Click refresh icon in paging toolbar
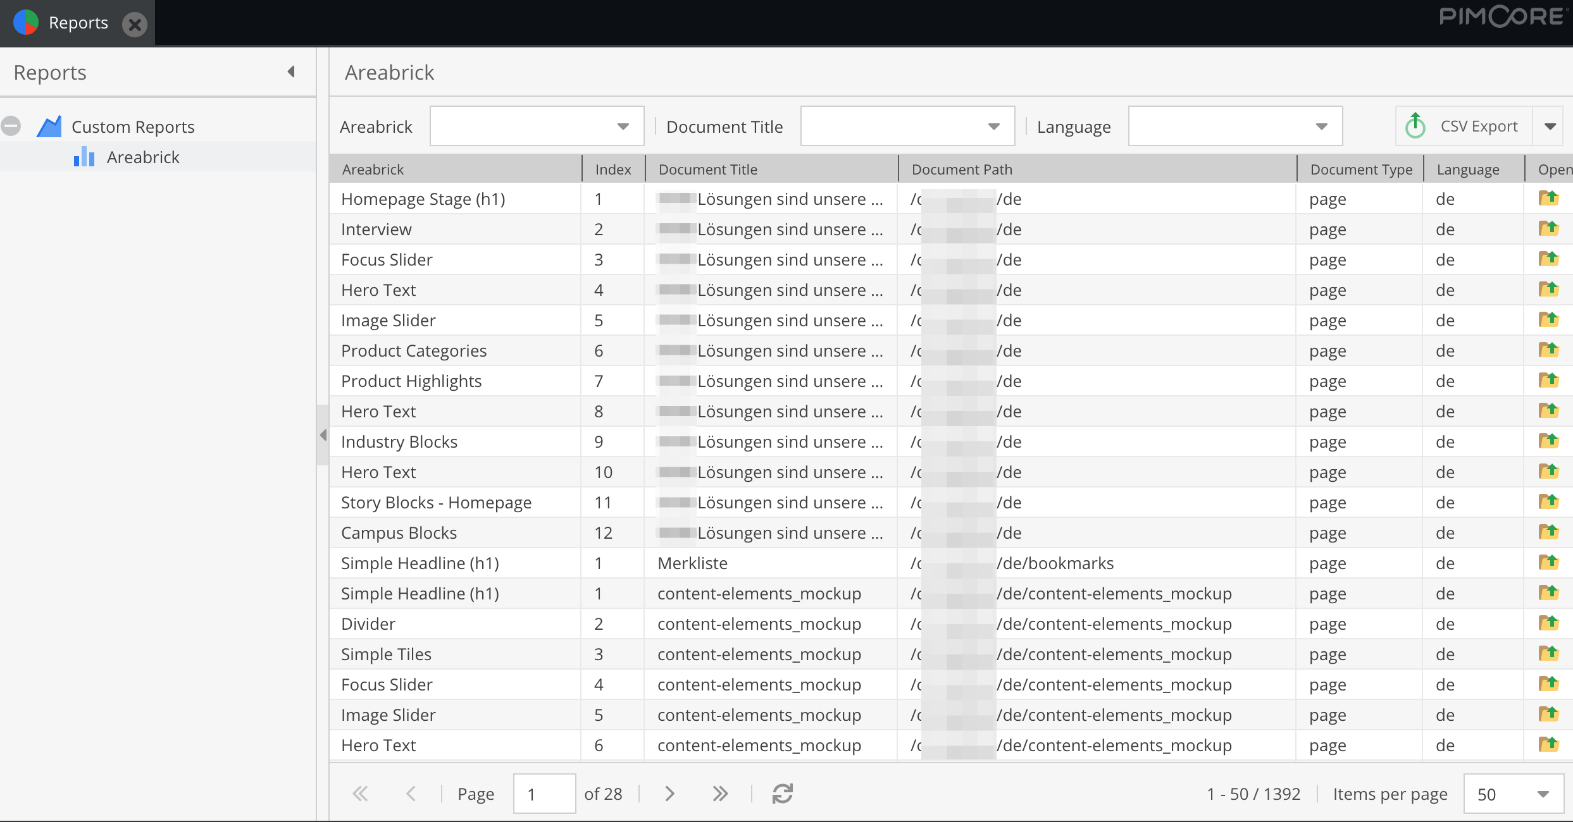The image size is (1573, 822). [783, 794]
